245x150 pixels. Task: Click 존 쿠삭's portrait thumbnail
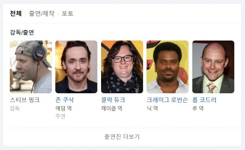click(76, 67)
